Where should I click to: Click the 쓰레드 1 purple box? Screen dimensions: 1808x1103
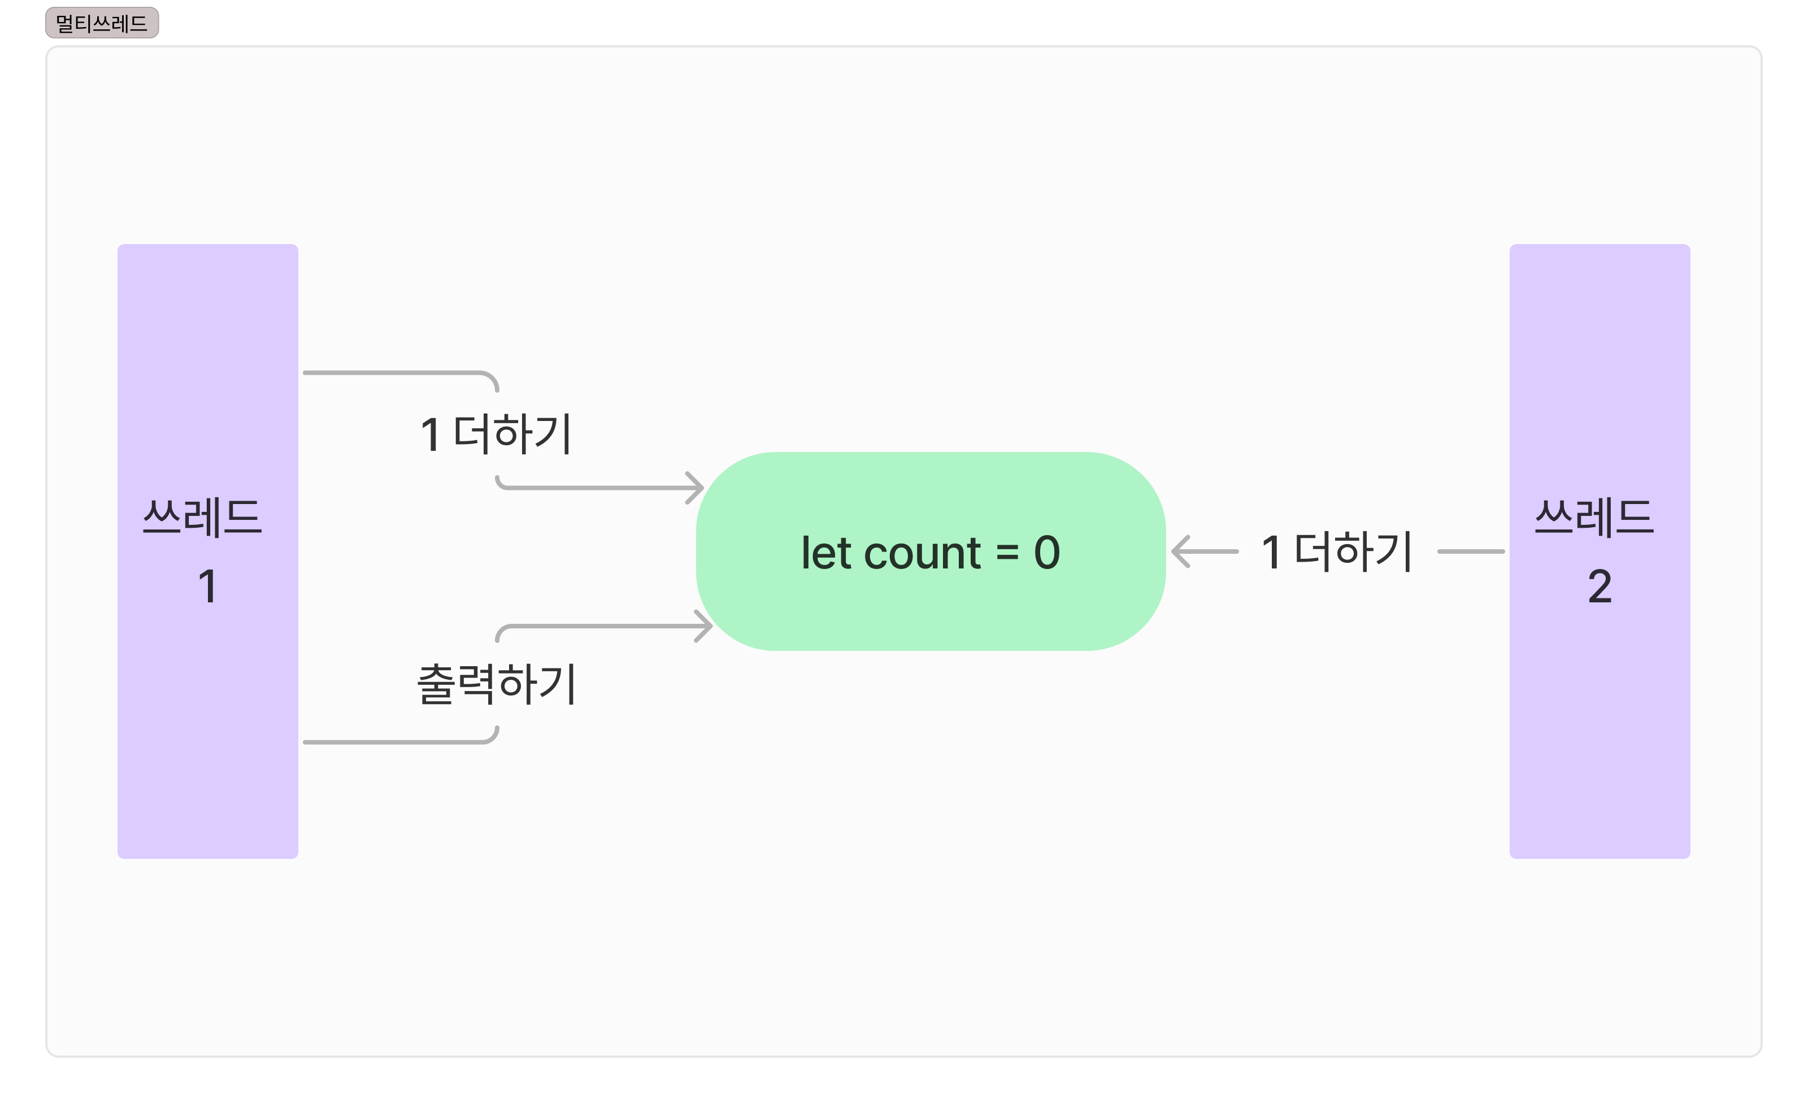click(208, 551)
